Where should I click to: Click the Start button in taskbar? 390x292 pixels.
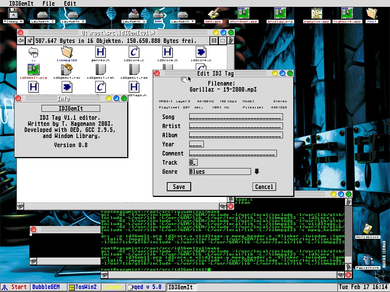pyautogui.click(x=15, y=287)
